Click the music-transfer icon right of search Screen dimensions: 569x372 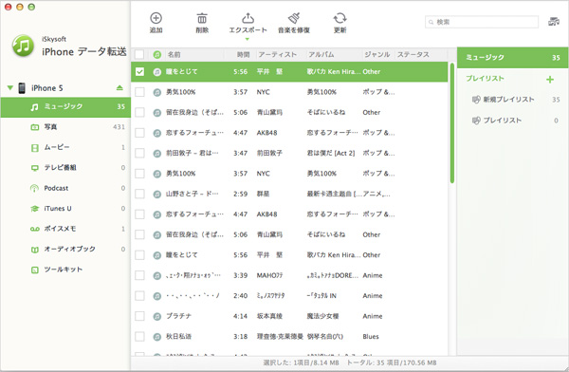tap(554, 22)
